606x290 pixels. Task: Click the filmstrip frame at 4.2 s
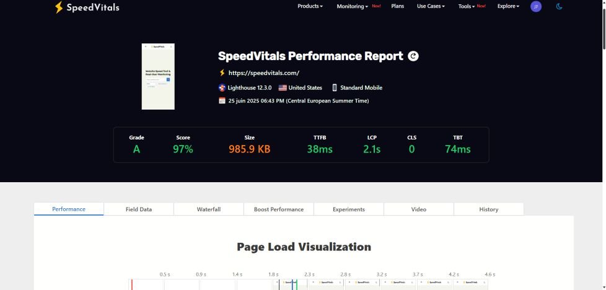point(470,284)
